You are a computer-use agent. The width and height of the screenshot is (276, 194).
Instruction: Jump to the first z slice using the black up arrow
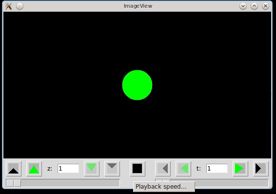(x=14, y=169)
